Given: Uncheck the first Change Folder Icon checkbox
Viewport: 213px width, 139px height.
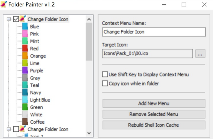Looking at the screenshot, I should (x=16, y=19).
